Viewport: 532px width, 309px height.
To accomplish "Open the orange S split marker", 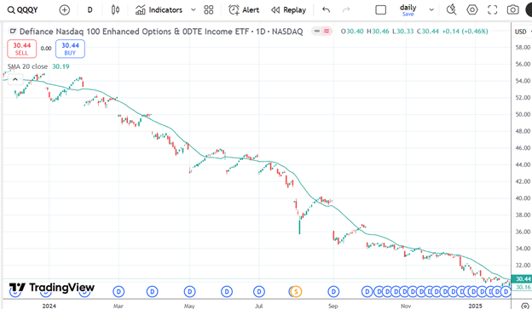I will coord(296,291).
